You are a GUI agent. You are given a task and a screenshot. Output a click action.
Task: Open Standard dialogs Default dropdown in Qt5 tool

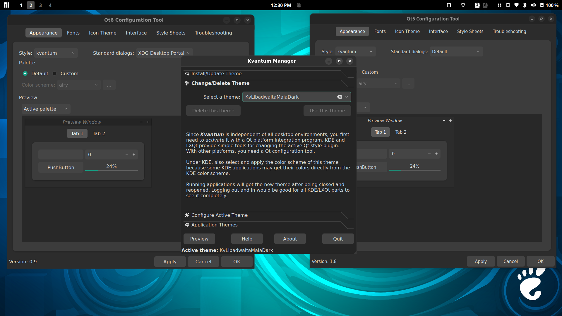click(x=456, y=51)
